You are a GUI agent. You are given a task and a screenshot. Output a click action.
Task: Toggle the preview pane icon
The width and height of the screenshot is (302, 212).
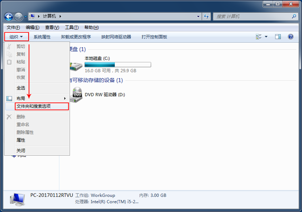(278, 37)
